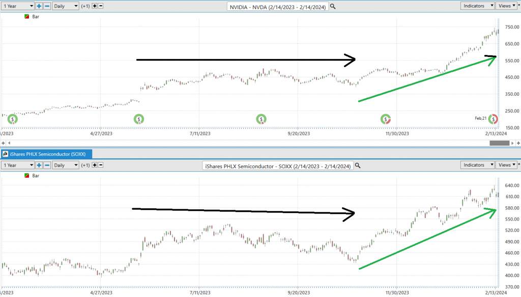
Task: Open the Daily interval dropdown on NVDA chart
Action: coord(66,6)
